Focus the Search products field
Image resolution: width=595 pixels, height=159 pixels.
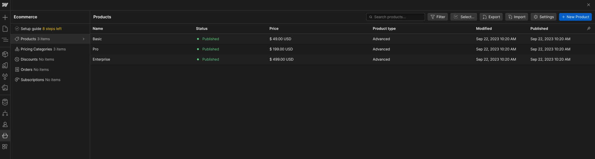[395, 17]
